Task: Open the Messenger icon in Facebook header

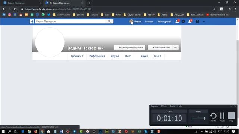Action: (183, 22)
